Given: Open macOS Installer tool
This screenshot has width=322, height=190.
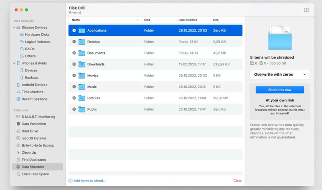Looking at the screenshot, I should (x=34, y=138).
